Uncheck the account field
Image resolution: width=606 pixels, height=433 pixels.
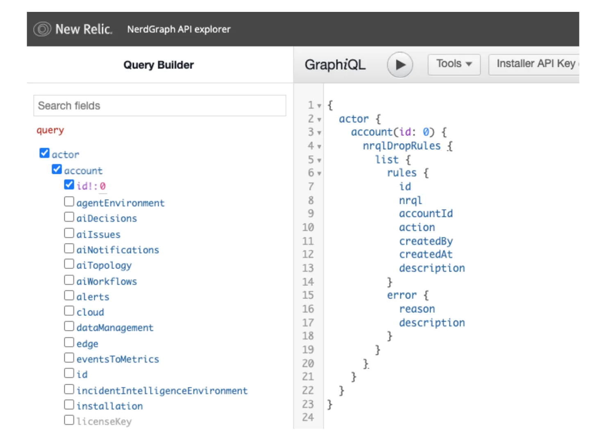tap(57, 169)
